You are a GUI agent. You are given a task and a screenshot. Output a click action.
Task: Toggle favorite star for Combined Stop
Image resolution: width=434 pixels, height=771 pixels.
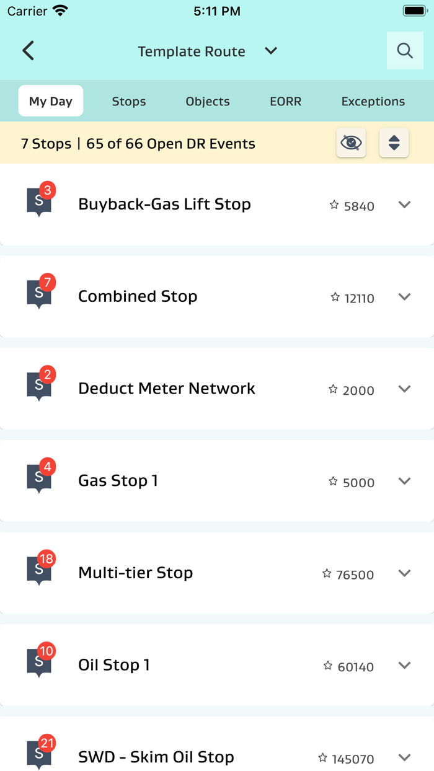pyautogui.click(x=335, y=297)
